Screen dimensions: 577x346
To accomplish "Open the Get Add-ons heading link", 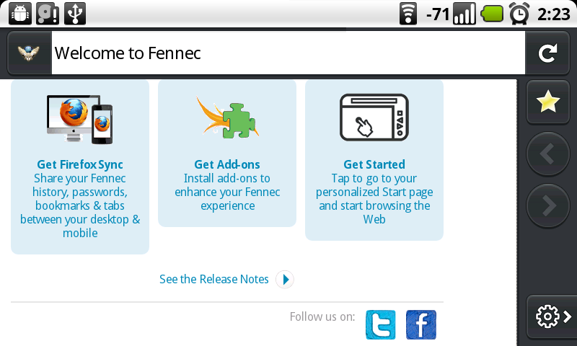I will coord(227,164).
